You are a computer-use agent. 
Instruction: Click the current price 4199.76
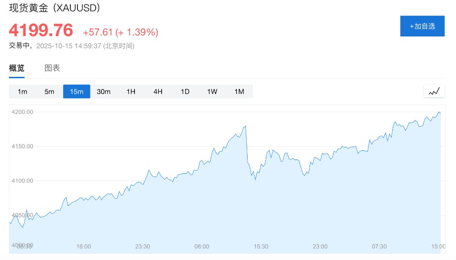[41, 30]
